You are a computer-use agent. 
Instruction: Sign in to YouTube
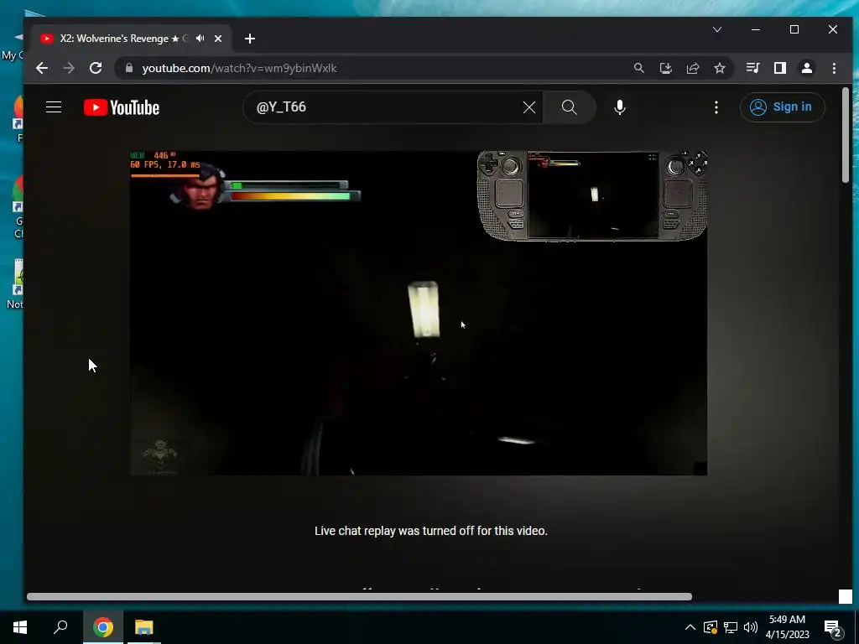782,107
